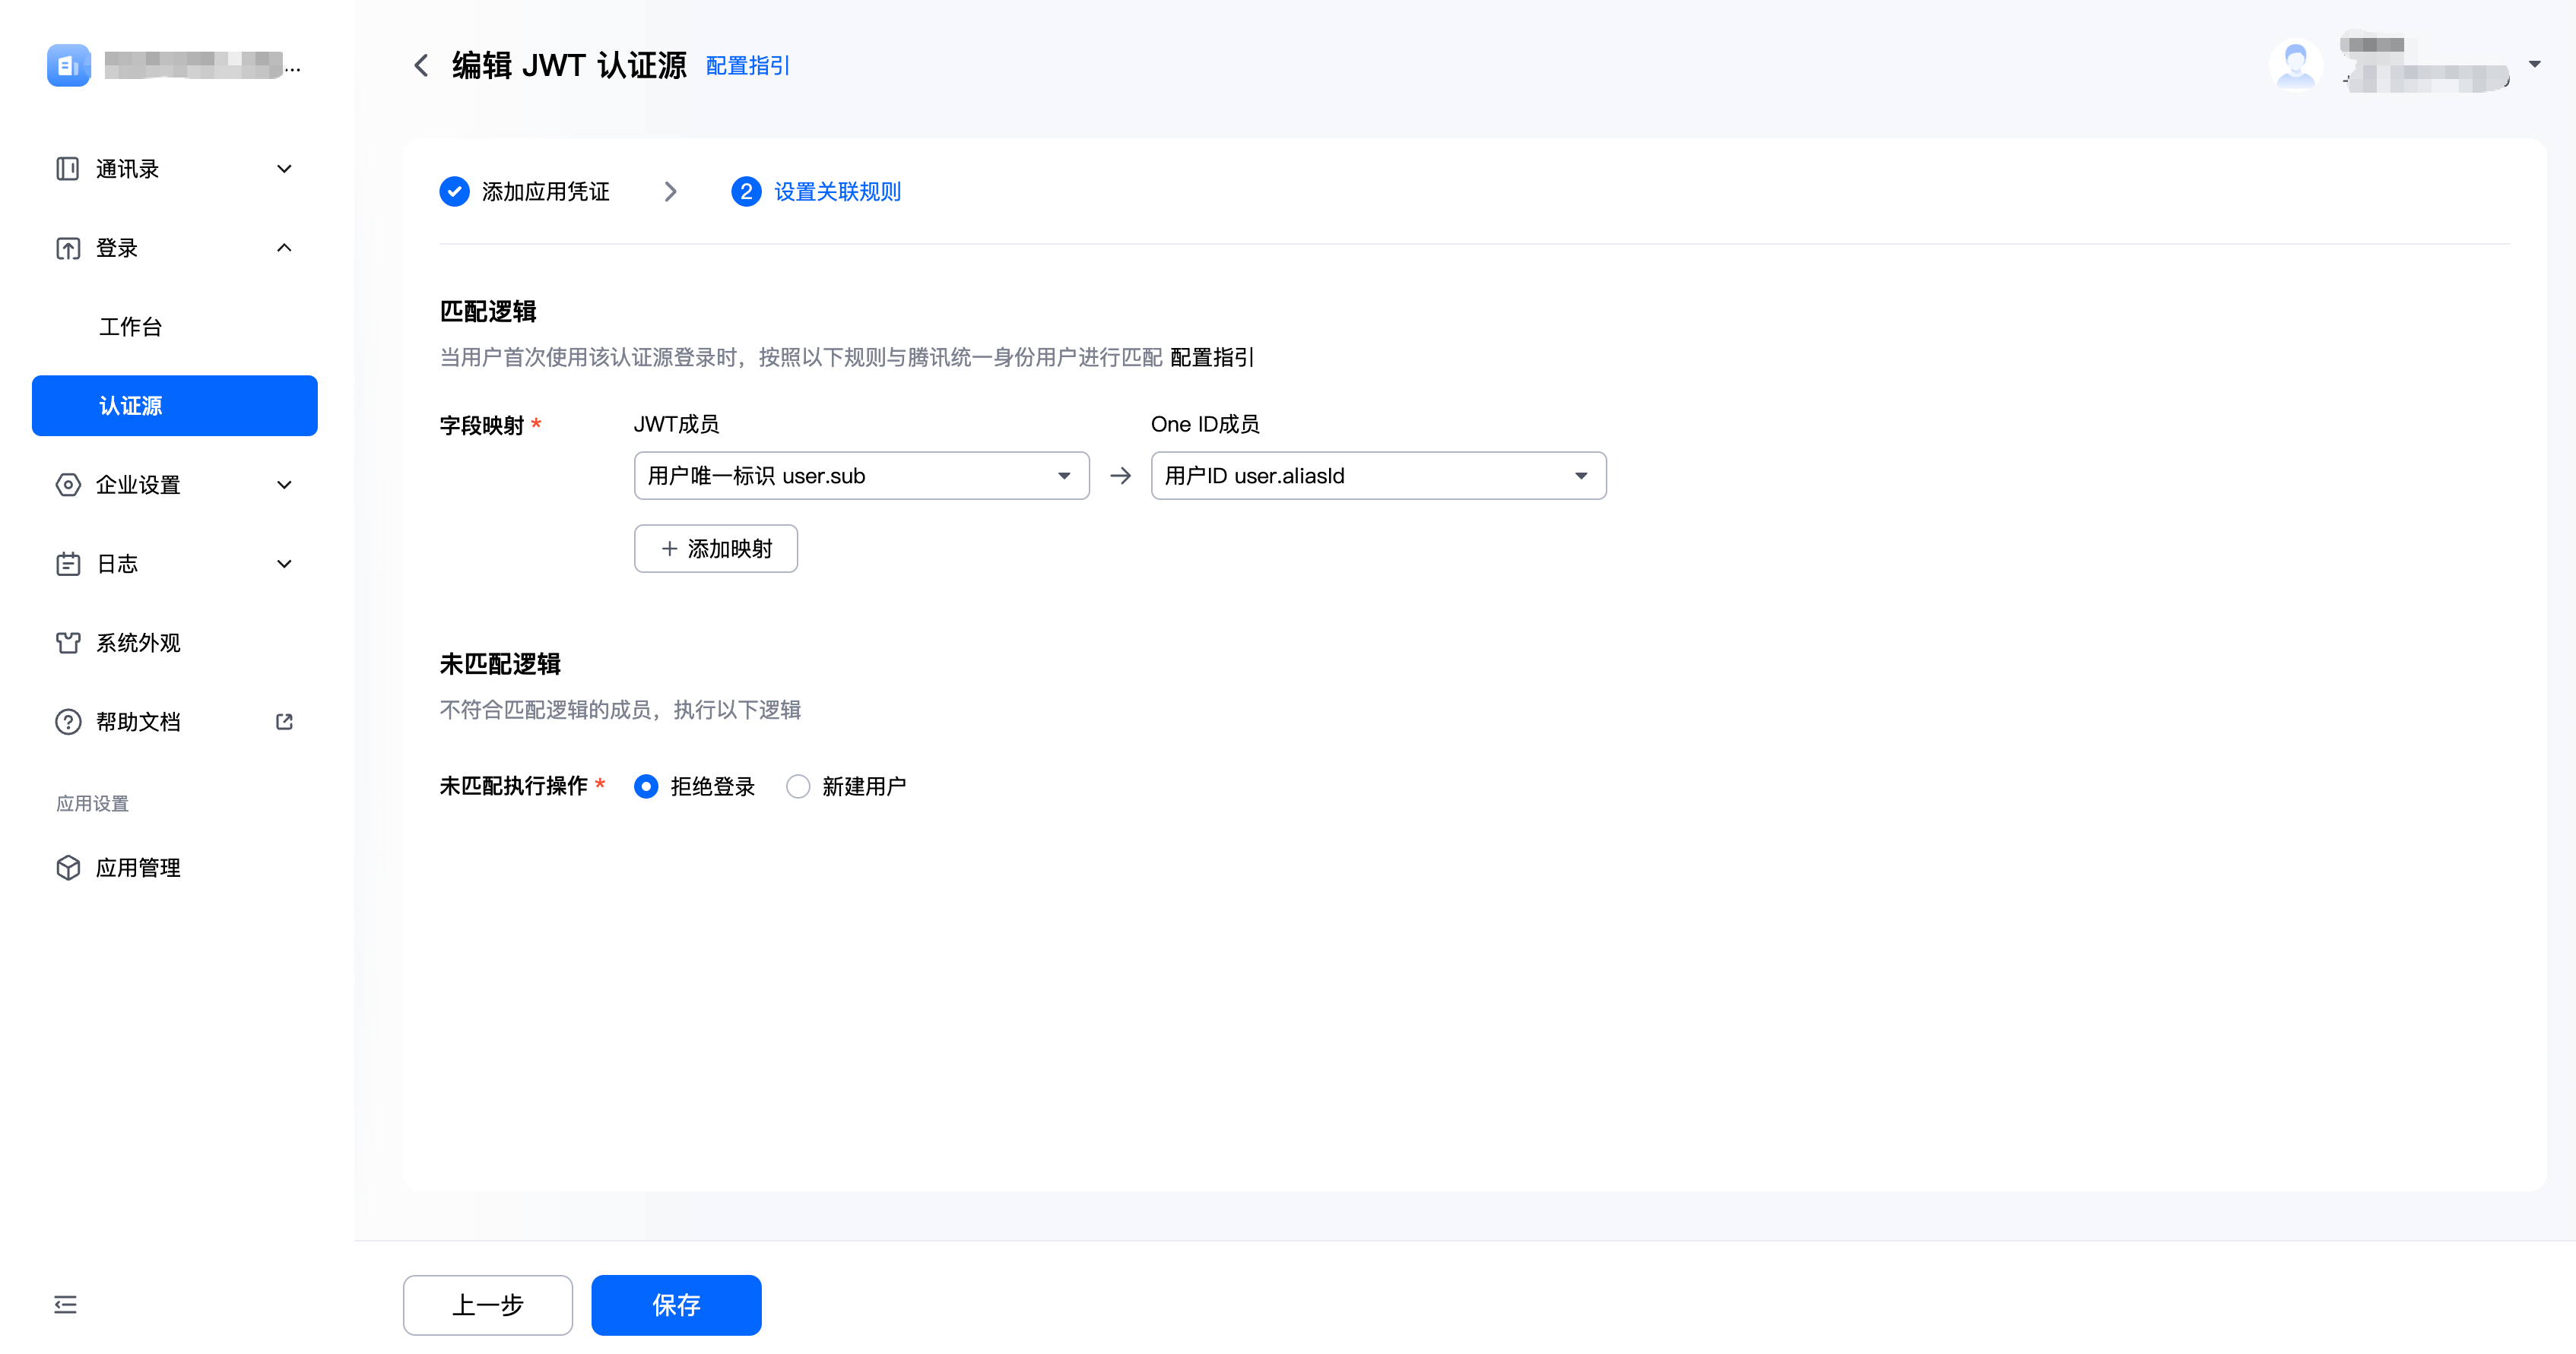Click the 企业设置 gear icon in sidebar
The image size is (2576, 1354).
coord(67,485)
